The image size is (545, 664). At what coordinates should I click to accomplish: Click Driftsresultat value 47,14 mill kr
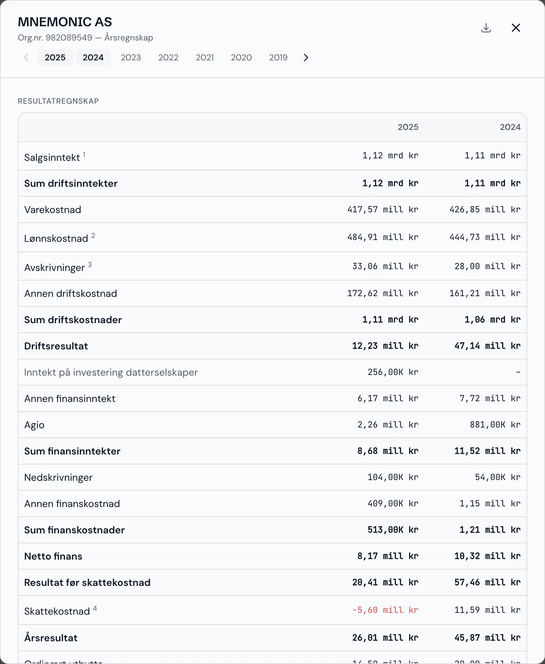[x=488, y=346]
